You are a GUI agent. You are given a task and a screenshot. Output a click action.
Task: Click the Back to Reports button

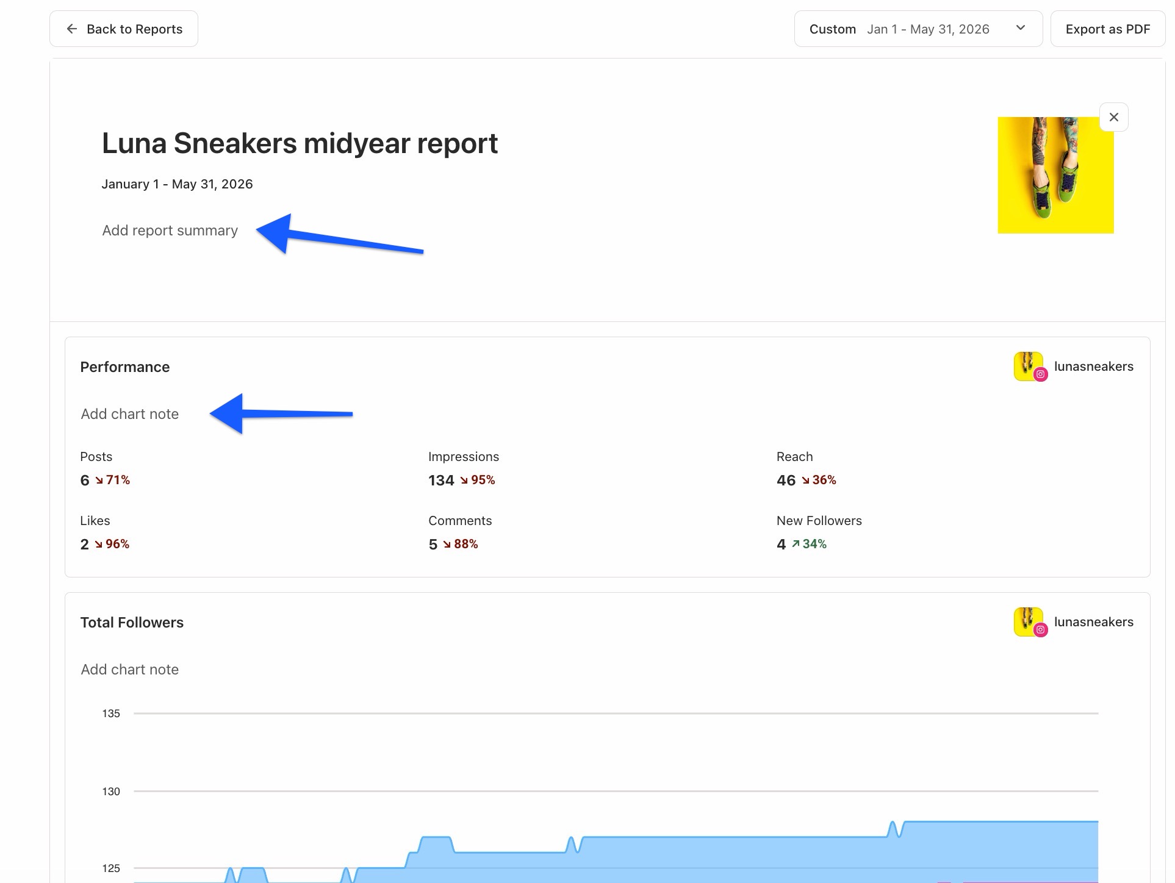[x=124, y=29]
